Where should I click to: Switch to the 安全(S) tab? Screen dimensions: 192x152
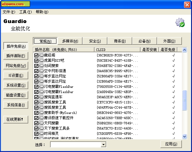point(95,41)
